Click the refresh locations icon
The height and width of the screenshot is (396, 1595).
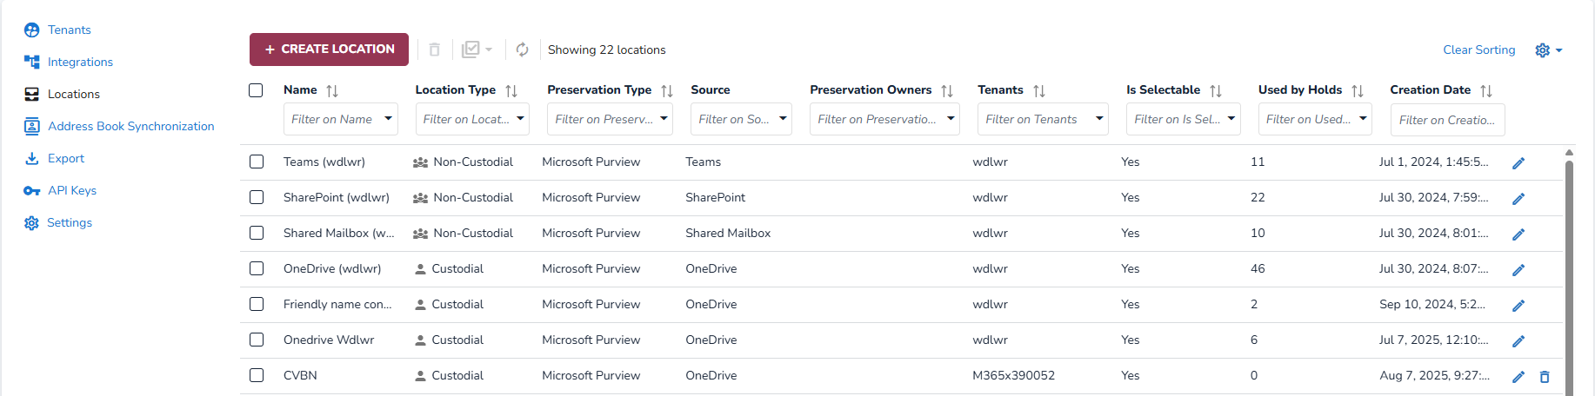coord(522,49)
